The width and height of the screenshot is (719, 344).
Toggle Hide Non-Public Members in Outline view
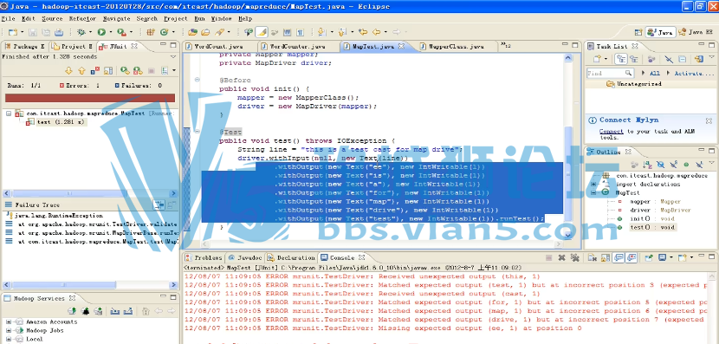tap(686, 165)
